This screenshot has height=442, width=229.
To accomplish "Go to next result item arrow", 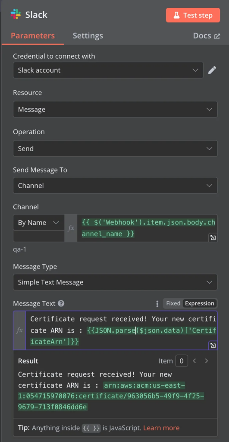I will 207,361.
